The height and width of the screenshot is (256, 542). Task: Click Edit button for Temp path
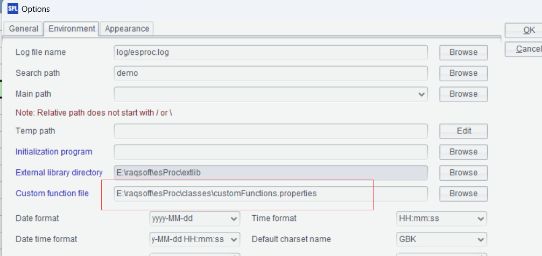tap(463, 131)
